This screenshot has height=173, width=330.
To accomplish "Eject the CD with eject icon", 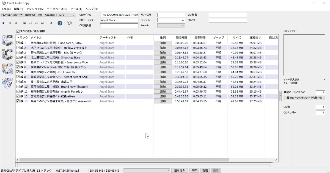I will 51,23.
